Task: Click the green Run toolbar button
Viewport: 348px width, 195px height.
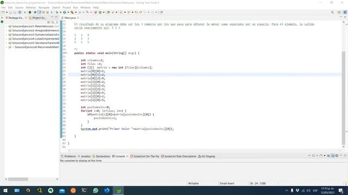Action: pyautogui.click(x=65, y=12)
